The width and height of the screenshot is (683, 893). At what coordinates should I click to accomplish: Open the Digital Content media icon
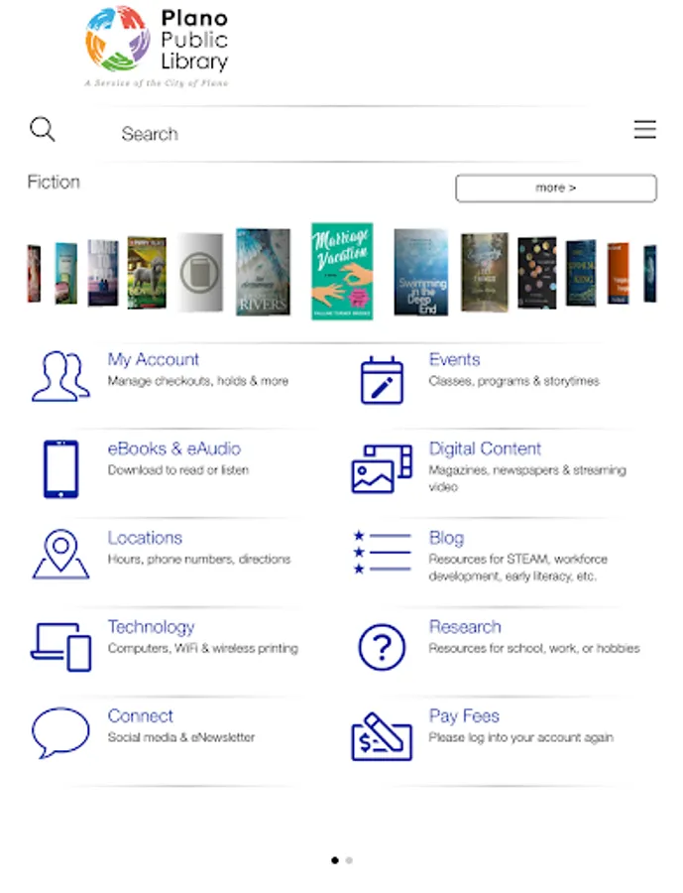382,469
